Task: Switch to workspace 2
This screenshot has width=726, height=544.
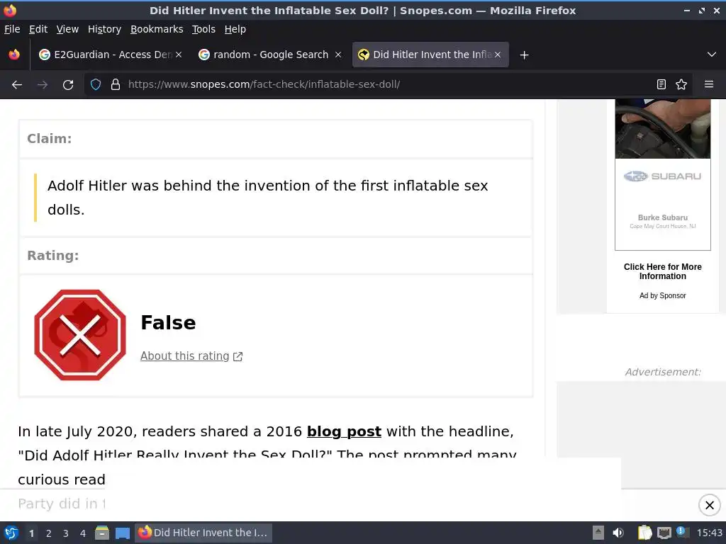Action: 49,533
